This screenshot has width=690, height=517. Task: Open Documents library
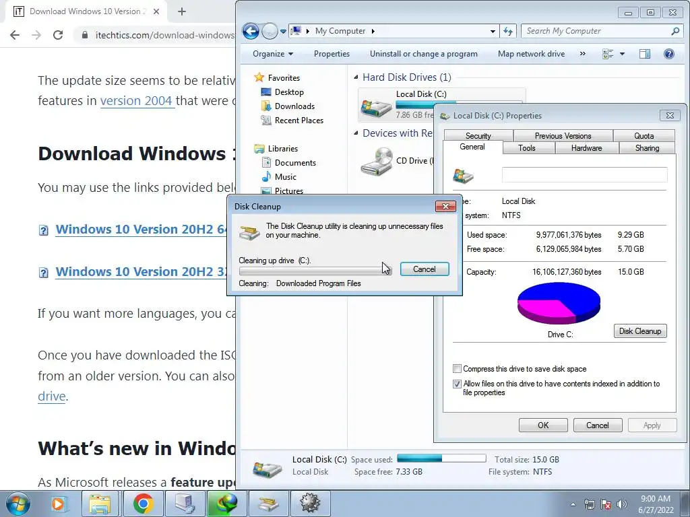coord(295,163)
